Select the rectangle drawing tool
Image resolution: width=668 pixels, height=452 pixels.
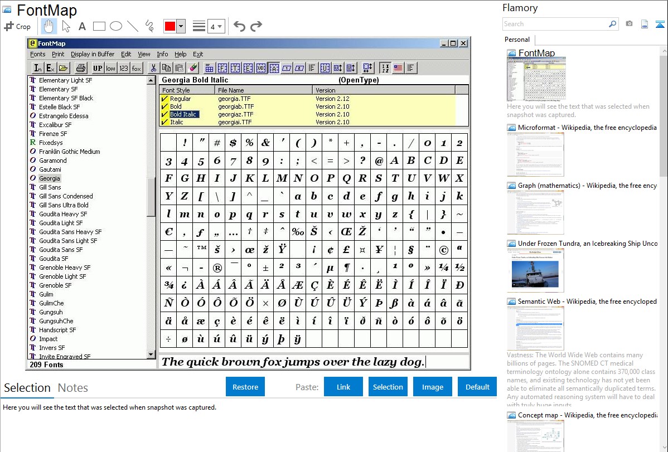(99, 26)
